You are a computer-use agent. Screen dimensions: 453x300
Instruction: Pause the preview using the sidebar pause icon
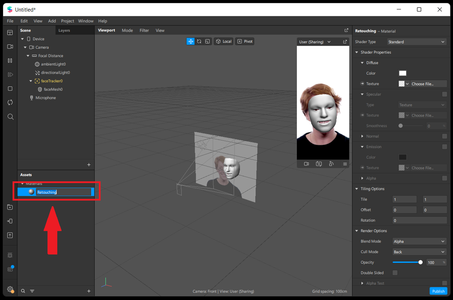point(10,60)
